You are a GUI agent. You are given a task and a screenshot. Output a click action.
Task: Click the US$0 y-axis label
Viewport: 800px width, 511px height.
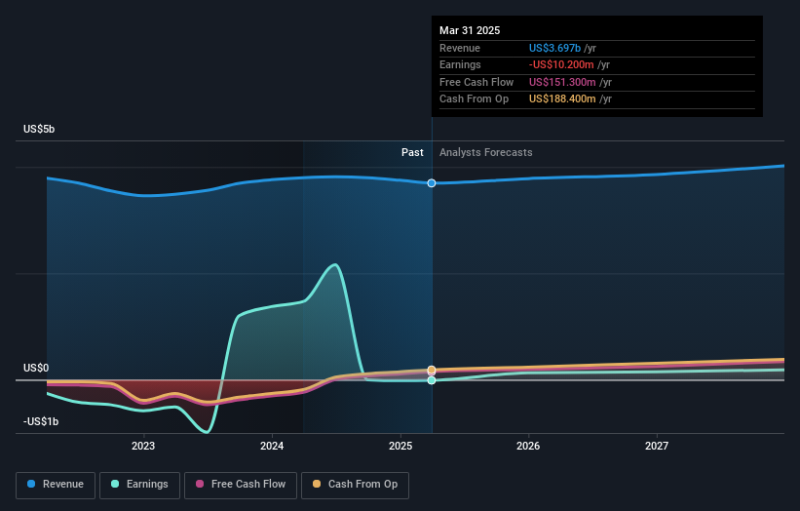(x=36, y=368)
